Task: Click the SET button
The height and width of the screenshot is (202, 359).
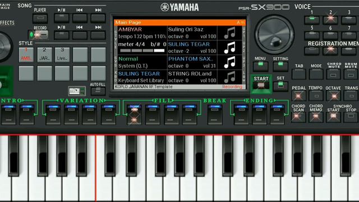Action: [x=280, y=86]
